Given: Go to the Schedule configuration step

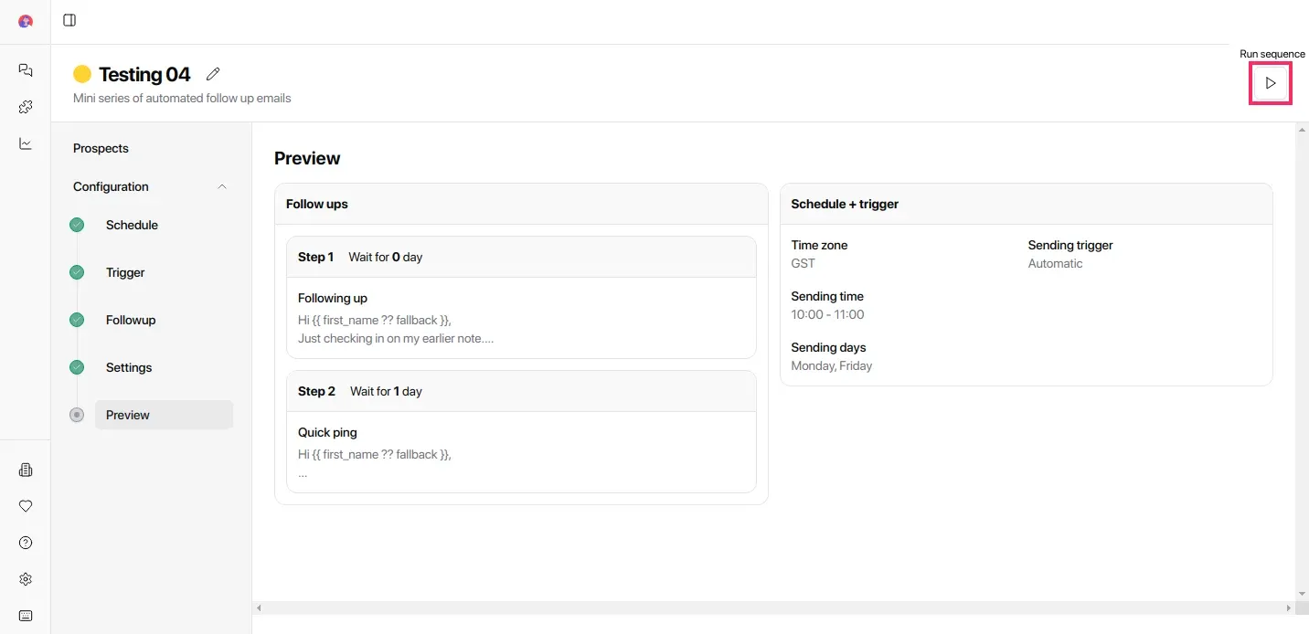Looking at the screenshot, I should click(x=132, y=225).
